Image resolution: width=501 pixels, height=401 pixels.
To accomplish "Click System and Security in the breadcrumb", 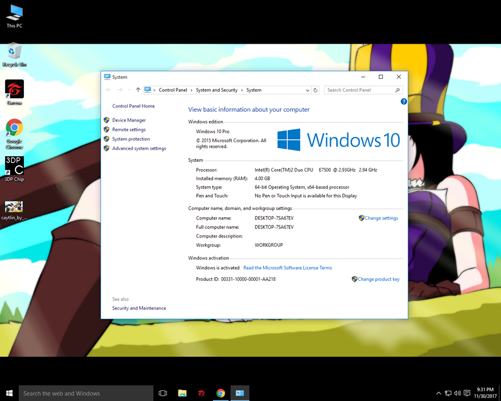I will tap(217, 90).
